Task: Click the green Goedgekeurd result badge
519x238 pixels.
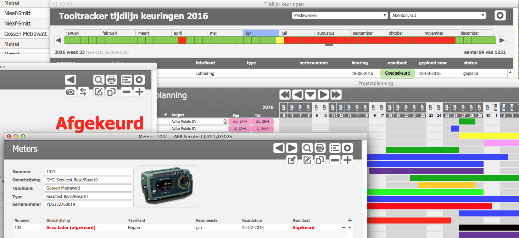Action: point(397,73)
